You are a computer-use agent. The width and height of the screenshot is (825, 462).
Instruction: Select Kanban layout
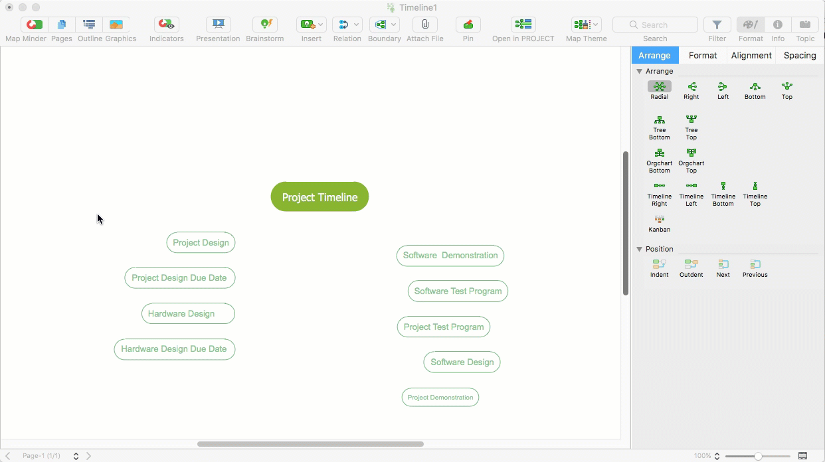[x=660, y=223]
